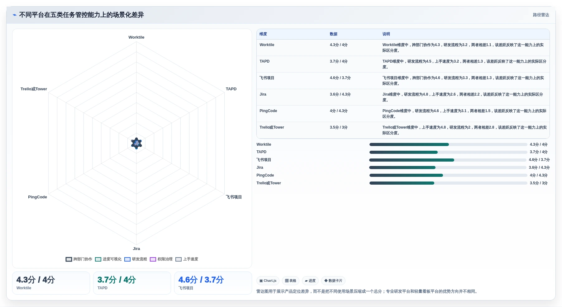Open the 飞书项目 4.6分 / 3.7分 summary card

tap(213, 283)
